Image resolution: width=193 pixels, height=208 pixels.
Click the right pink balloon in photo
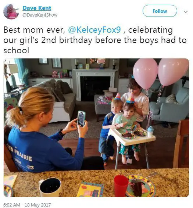tap(174, 72)
